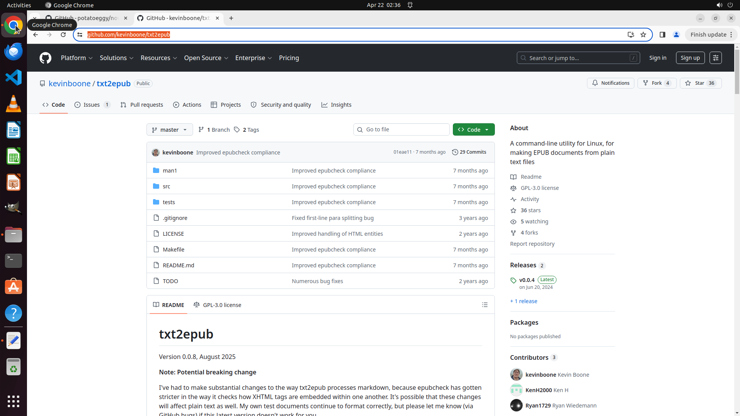The height and width of the screenshot is (416, 740).
Task: Switch to the Issues tab
Action: 92,105
